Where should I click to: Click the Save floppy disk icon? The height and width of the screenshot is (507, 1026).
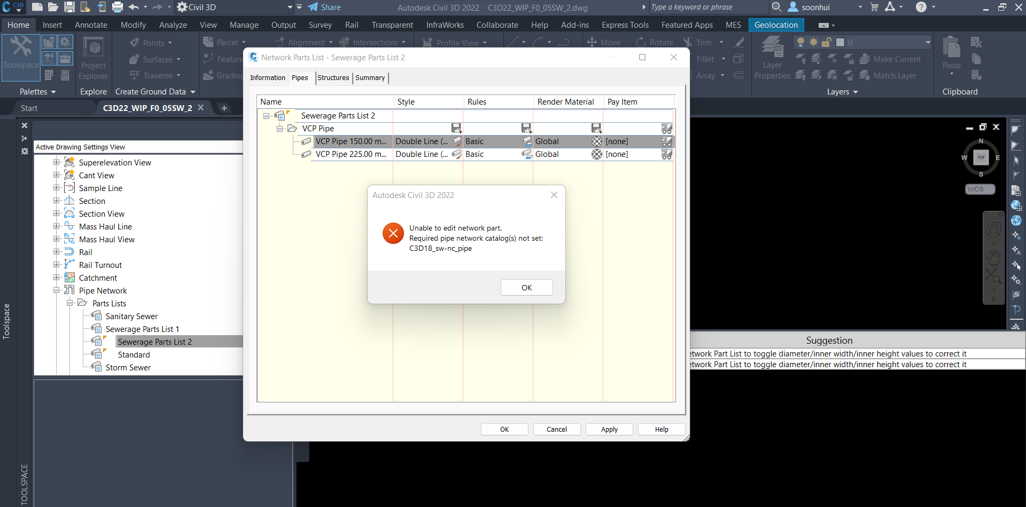69,7
